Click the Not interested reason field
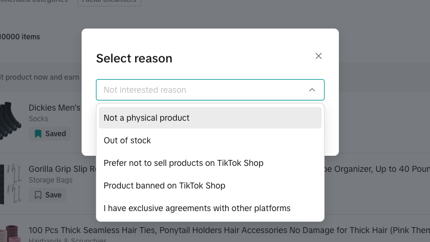Viewport: 430px width, 242px height. click(202, 90)
